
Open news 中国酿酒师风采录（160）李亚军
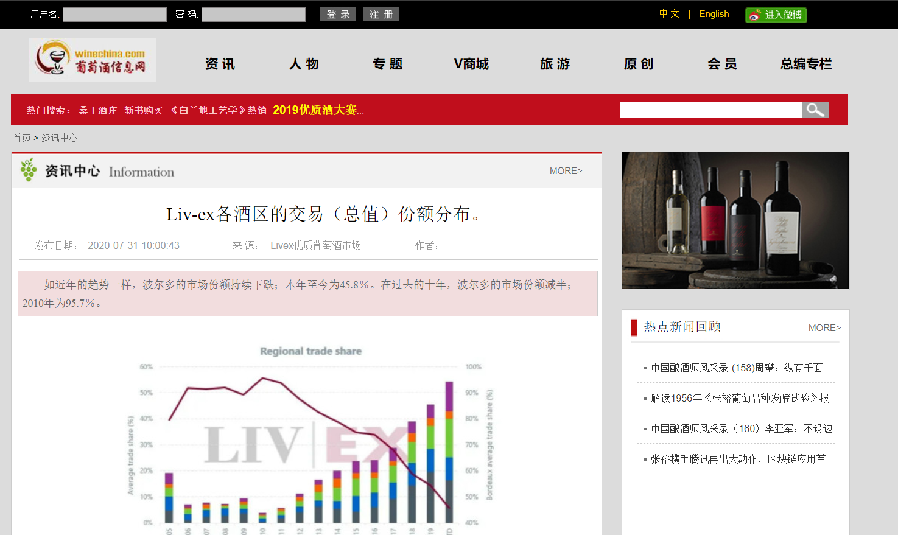[x=742, y=428]
